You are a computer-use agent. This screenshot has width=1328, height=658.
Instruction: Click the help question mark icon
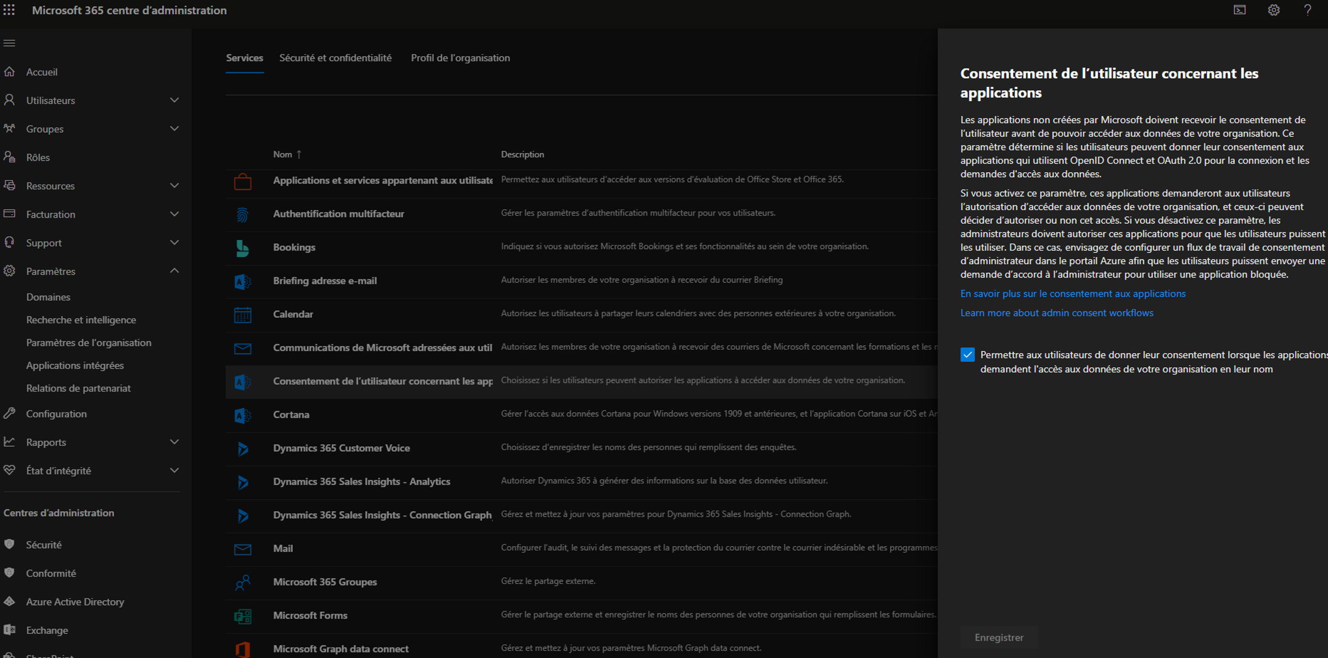pos(1307,10)
